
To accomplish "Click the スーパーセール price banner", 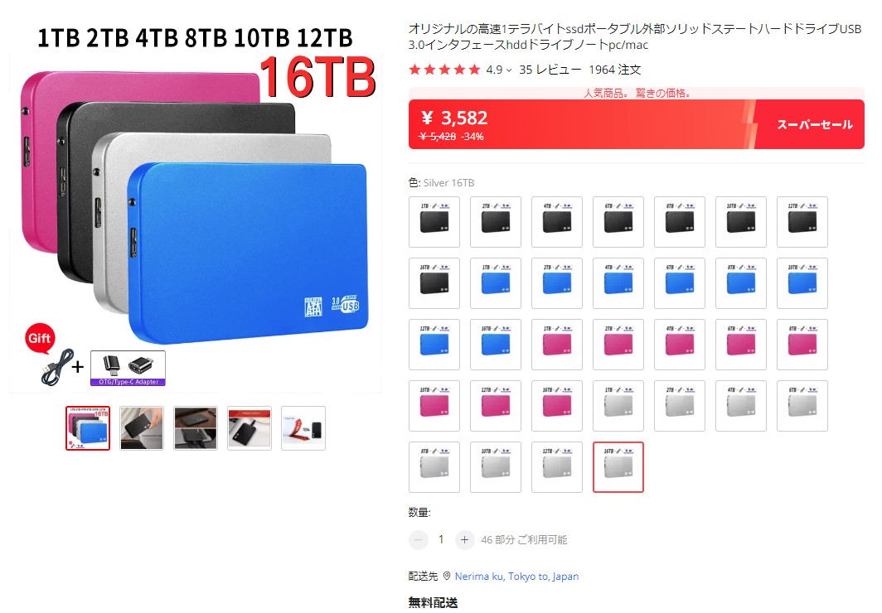I will point(636,124).
